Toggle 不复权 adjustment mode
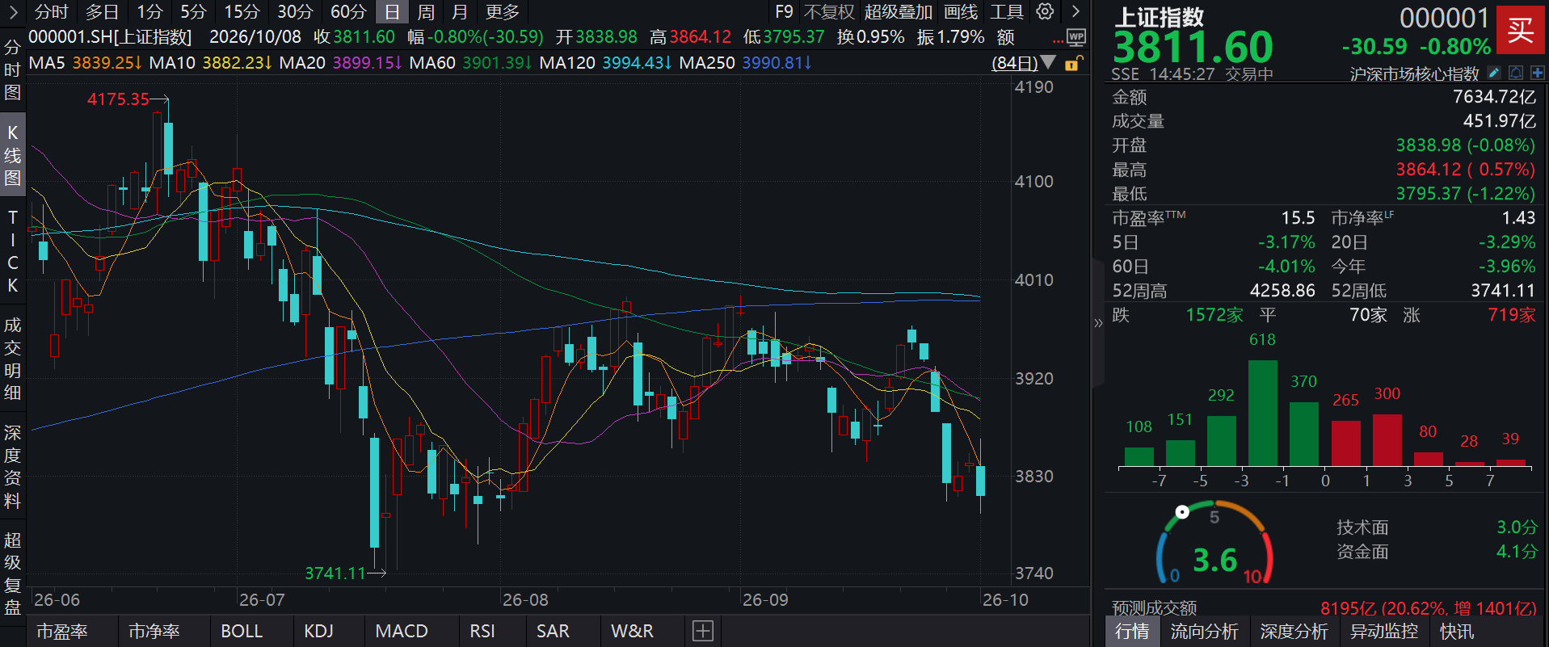Image resolution: width=1549 pixels, height=647 pixels. coord(829,12)
